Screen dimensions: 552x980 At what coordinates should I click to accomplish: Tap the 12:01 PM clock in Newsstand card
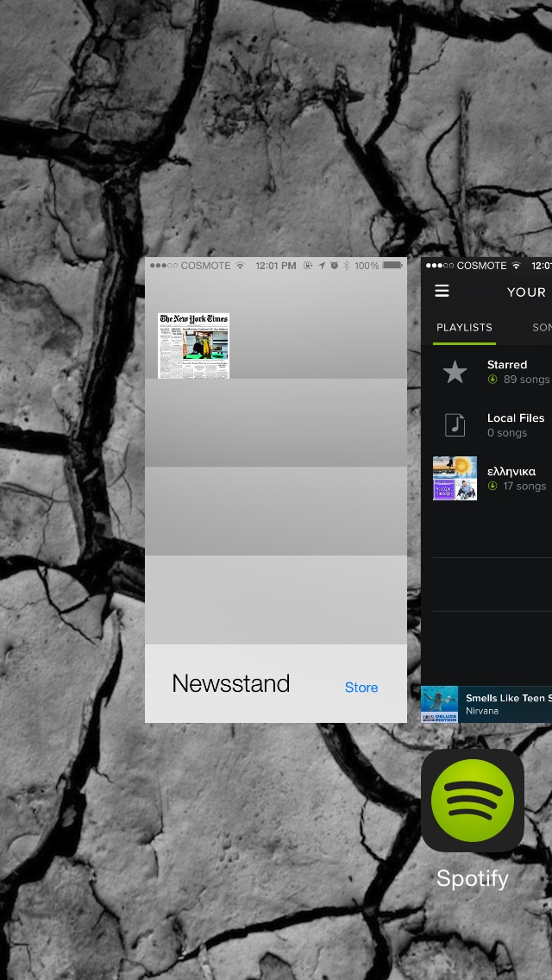(276, 266)
